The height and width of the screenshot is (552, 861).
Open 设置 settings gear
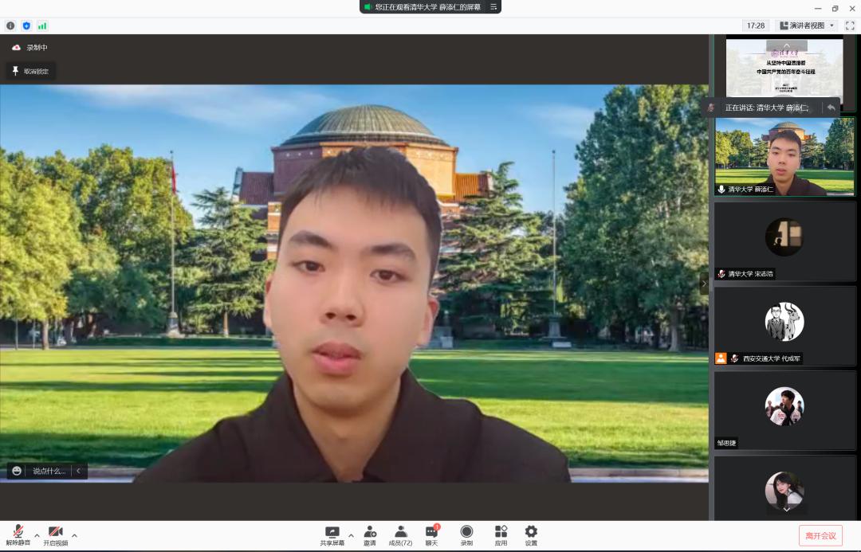(531, 532)
